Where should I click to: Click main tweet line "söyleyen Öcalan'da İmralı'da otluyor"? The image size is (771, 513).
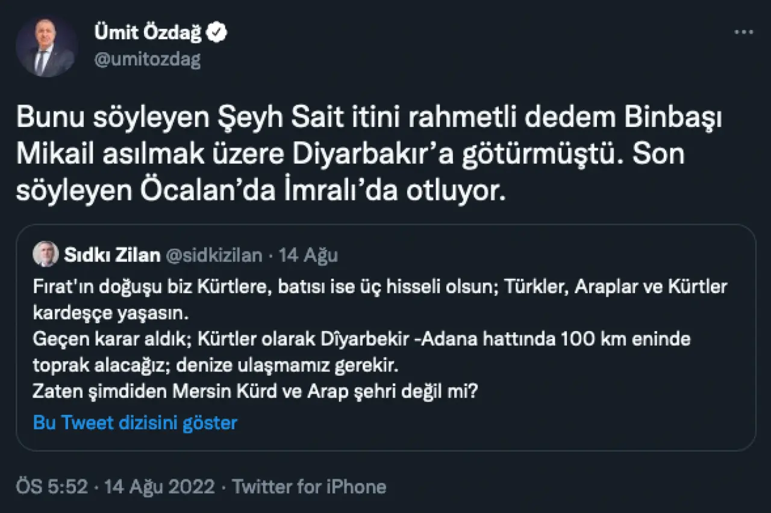pyautogui.click(x=258, y=191)
